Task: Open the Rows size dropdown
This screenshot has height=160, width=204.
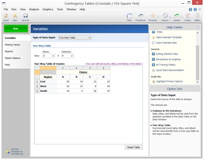Action: tap(49, 56)
